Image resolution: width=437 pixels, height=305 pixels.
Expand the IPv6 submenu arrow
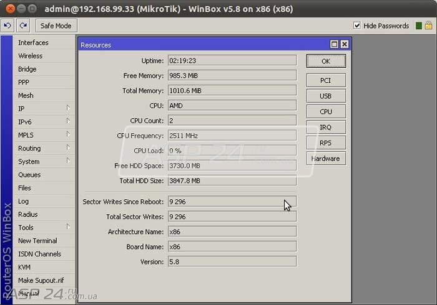(68, 121)
